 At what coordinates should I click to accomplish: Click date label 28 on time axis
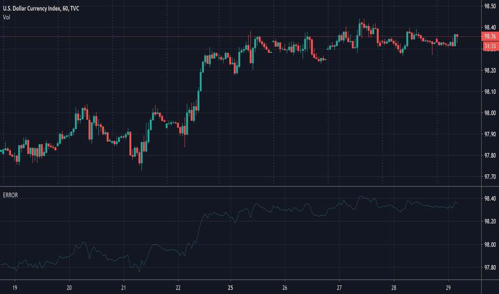[x=394, y=288]
